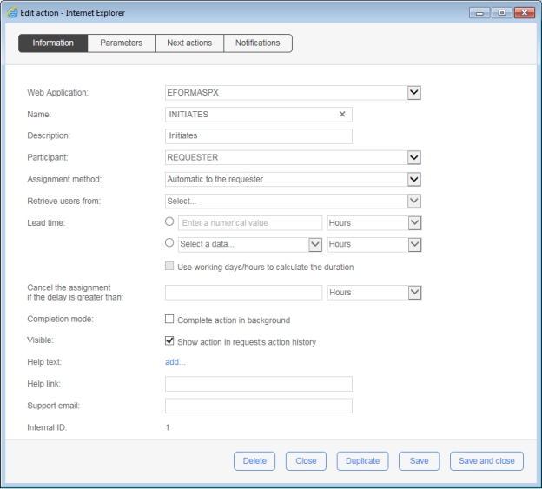Expand the Retrieve users from dropdown

414,201
